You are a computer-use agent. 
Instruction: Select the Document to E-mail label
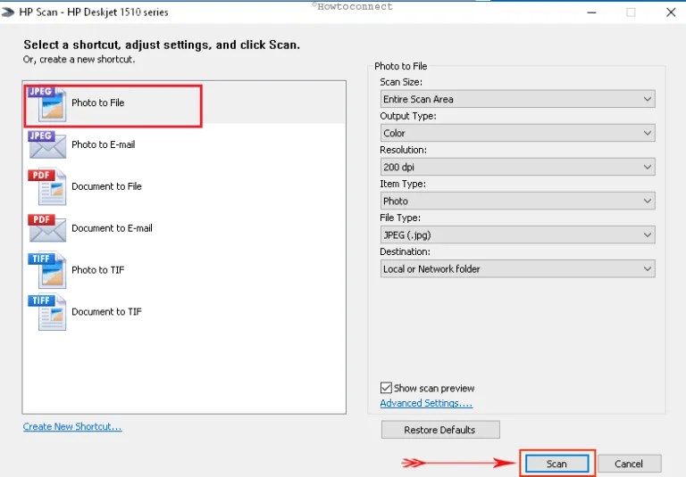pos(112,228)
